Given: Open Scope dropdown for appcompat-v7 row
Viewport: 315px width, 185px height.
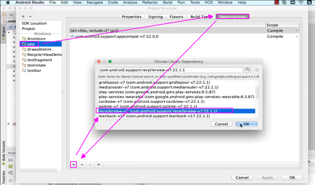Looking at the screenshot, I should 297,37.
